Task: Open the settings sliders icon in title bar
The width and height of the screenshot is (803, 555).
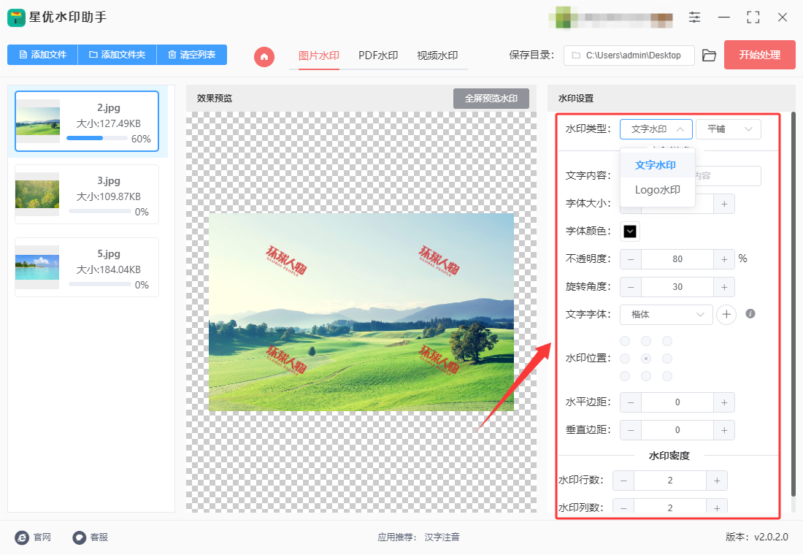Action: pos(694,17)
